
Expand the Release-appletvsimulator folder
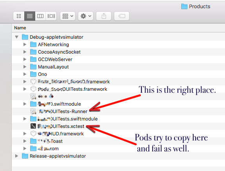pos(17,156)
